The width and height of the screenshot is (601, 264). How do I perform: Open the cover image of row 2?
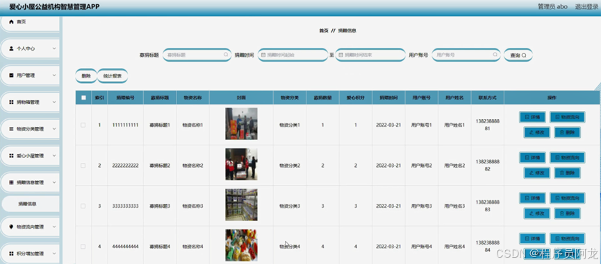(x=242, y=164)
